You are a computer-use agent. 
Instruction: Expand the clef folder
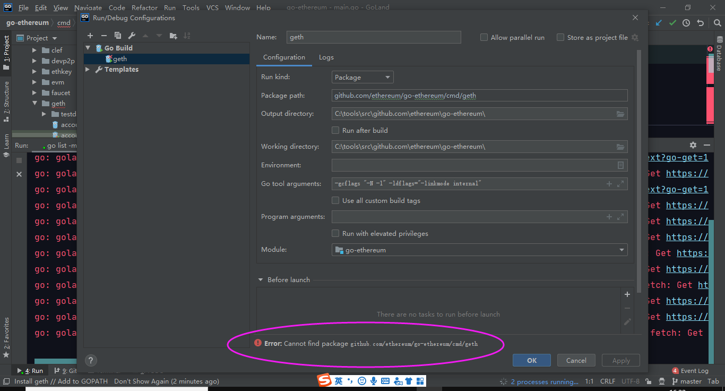pos(34,50)
